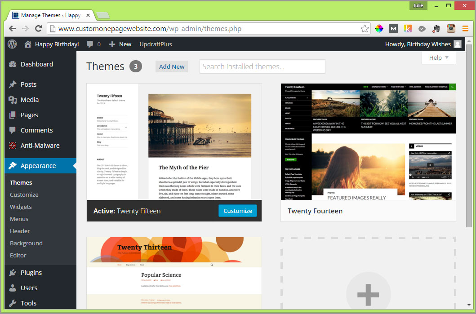Screen dimensions: 476x314
Task: Close the Manage Themes browser tab
Action: click(88, 15)
